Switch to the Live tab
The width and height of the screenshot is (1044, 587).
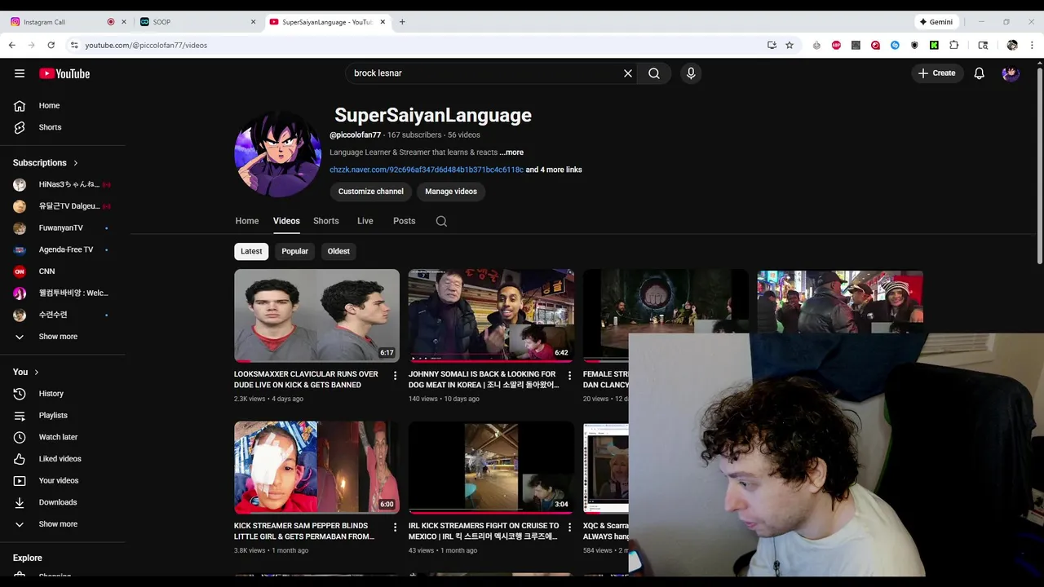click(365, 221)
